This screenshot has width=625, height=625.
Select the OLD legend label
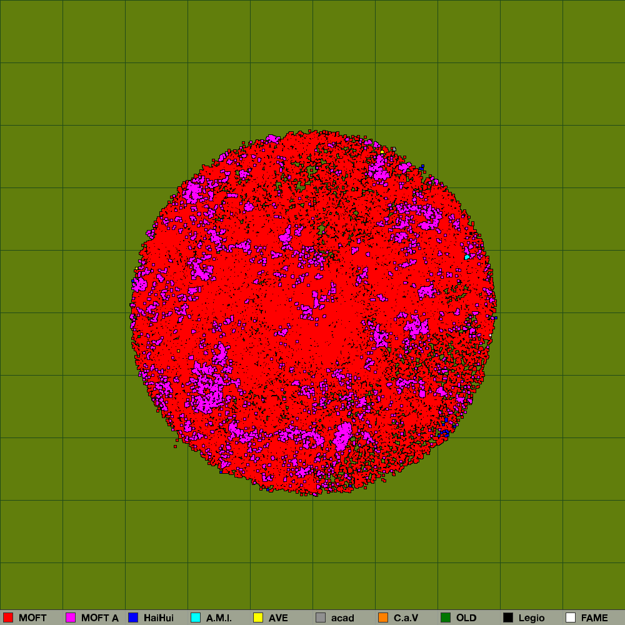click(466, 618)
